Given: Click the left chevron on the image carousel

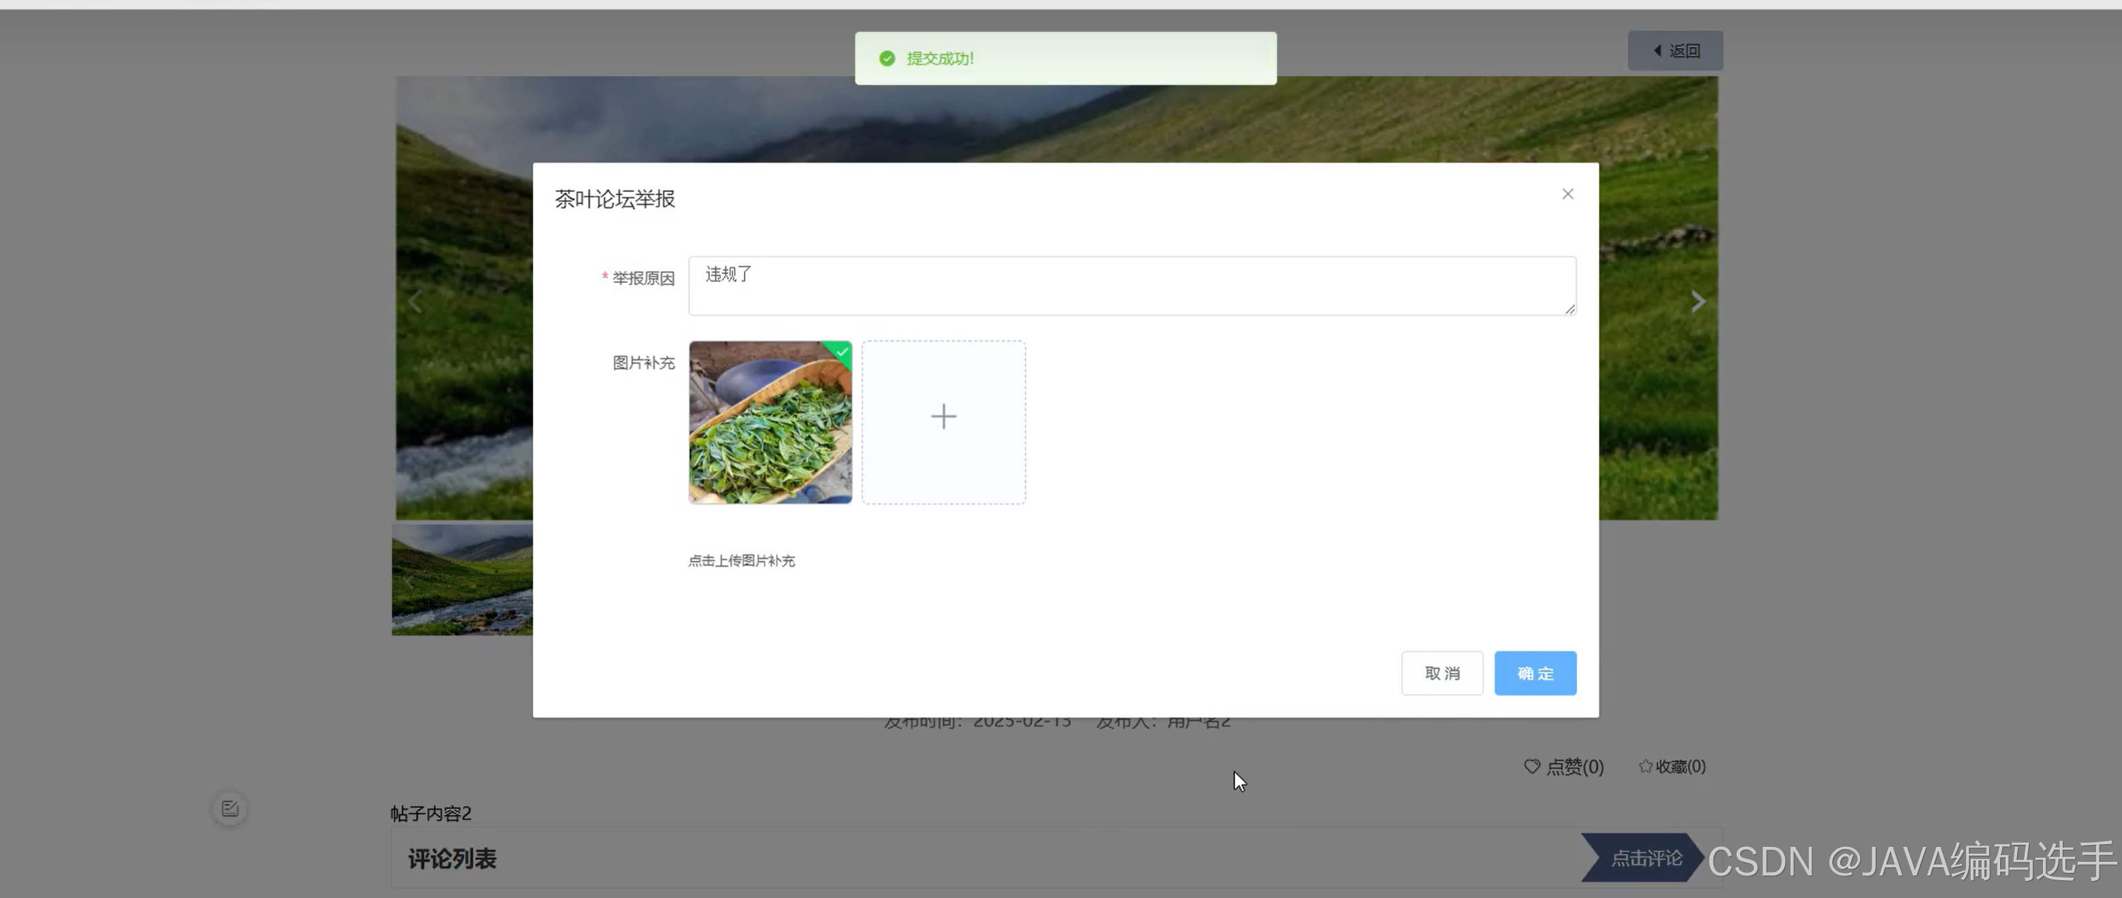Looking at the screenshot, I should tap(414, 301).
